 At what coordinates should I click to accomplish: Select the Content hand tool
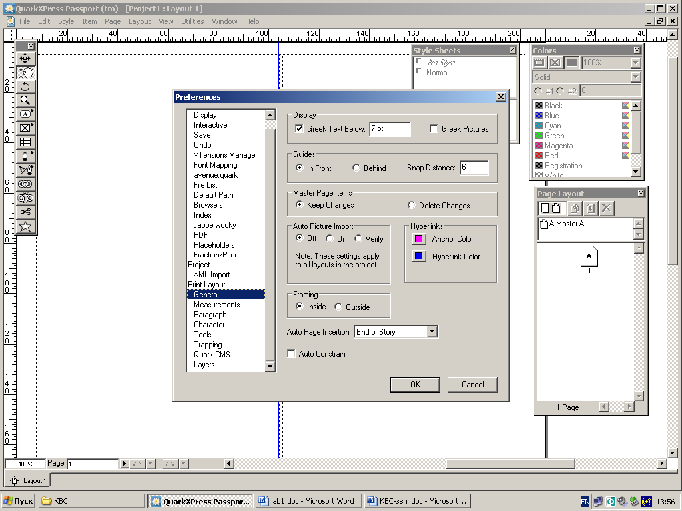(x=25, y=73)
